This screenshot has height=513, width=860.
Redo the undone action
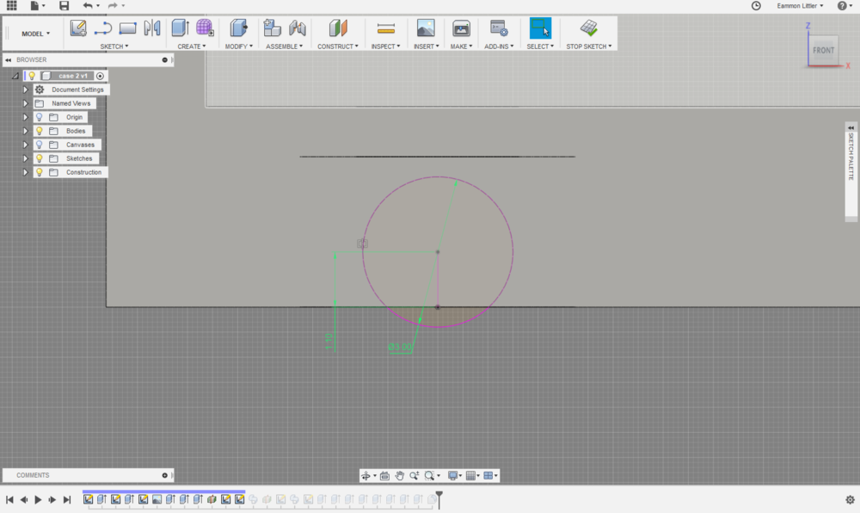113,5
